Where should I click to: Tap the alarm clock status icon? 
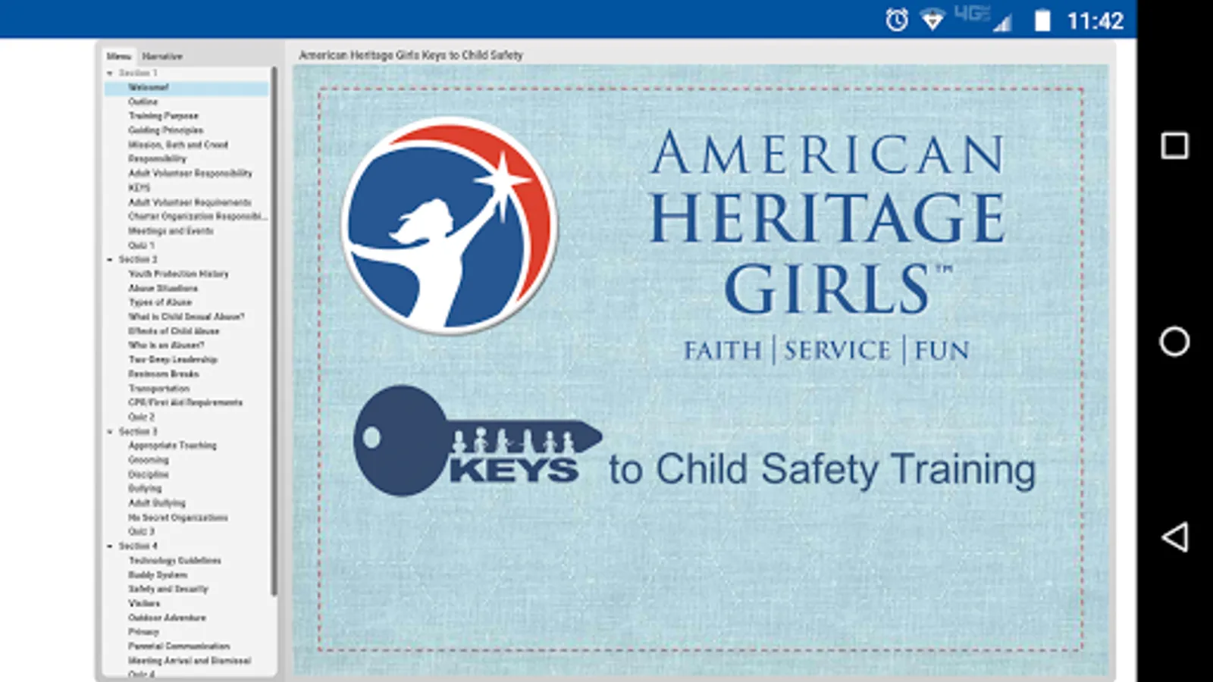pyautogui.click(x=897, y=20)
